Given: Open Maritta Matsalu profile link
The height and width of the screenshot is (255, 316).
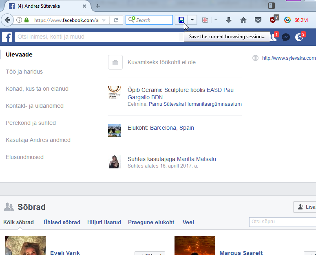Looking at the screenshot, I should 196,159.
